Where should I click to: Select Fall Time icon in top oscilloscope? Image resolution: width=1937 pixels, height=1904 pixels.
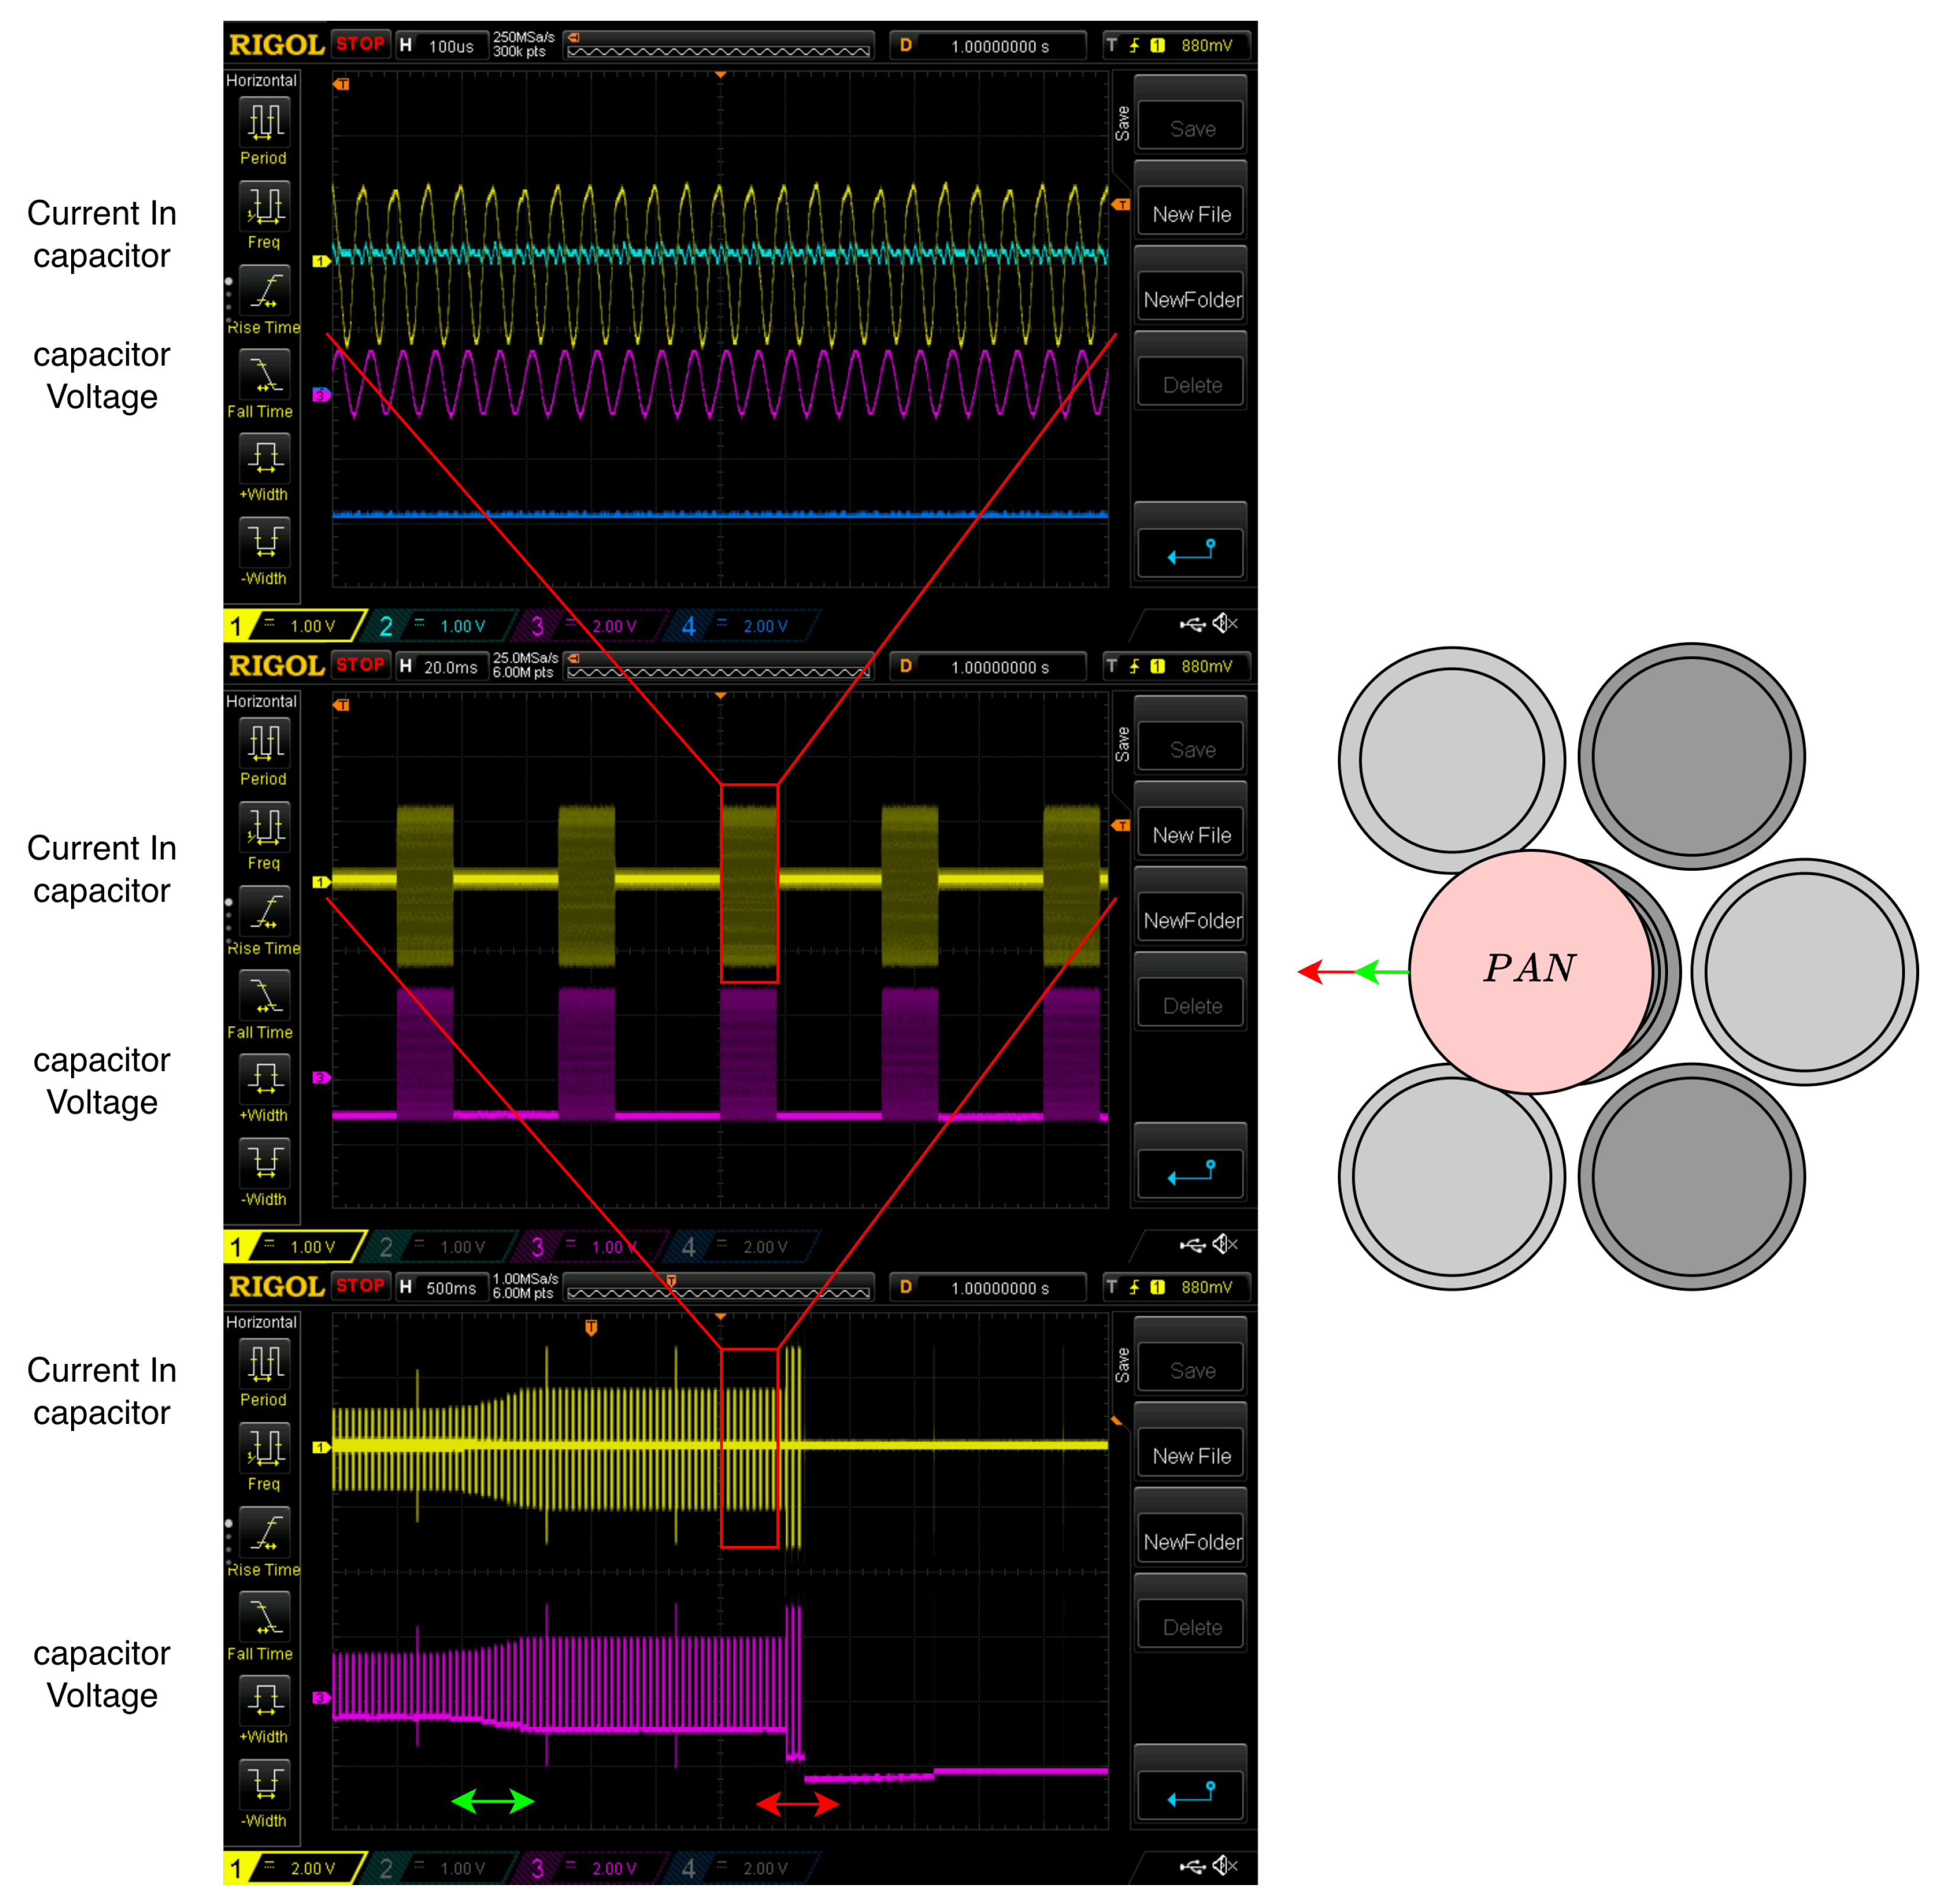click(x=265, y=374)
